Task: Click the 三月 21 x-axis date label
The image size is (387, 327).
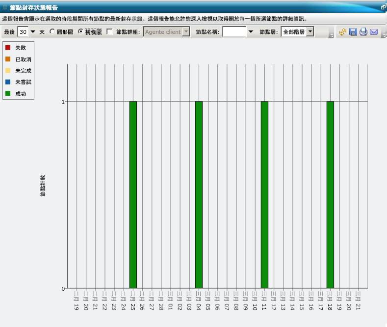Action: pyautogui.click(x=358, y=300)
